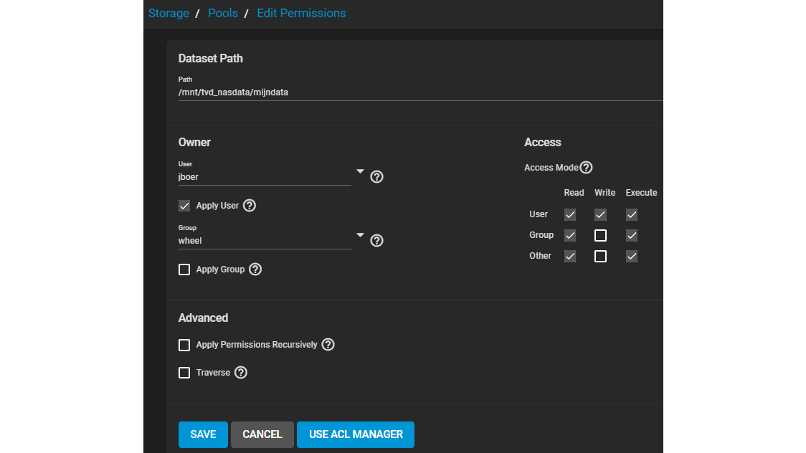Open the Access Mode help tooltip
Screen dimensions: 806x453
586,168
